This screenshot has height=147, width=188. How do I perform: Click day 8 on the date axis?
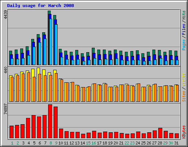pos(51,143)
